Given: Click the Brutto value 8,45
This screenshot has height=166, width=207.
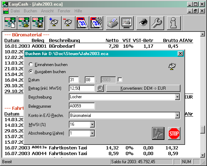Looking at the screenshot, I should point(173,46).
